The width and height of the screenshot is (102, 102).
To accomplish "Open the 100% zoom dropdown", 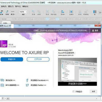I will click(23, 12).
